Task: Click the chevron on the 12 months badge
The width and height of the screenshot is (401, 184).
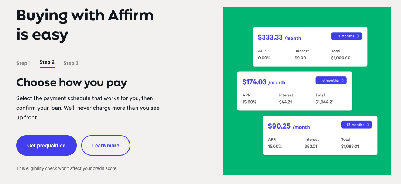Action: pyautogui.click(x=368, y=125)
